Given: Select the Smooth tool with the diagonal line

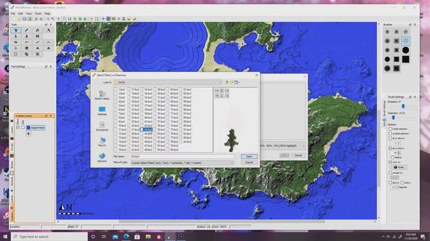Looking at the screenshot, I should click(x=38, y=42).
